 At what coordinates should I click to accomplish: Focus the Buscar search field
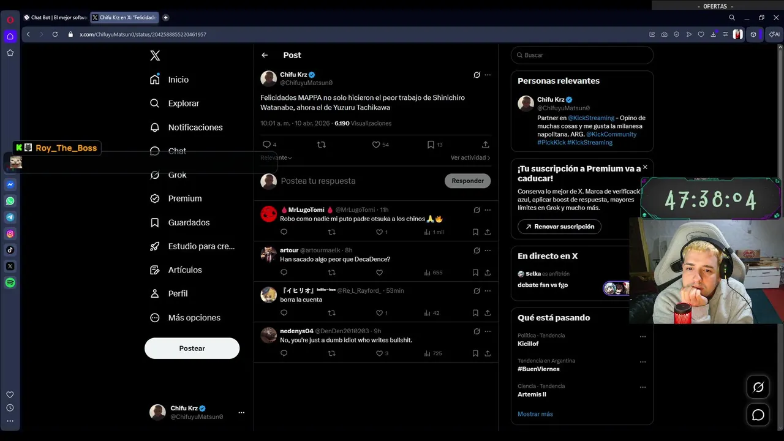(582, 55)
